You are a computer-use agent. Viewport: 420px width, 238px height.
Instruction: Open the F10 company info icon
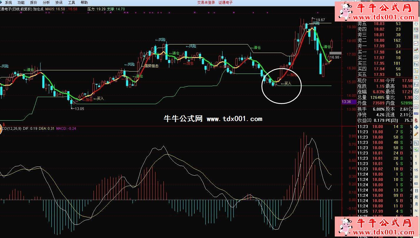pyautogui.click(x=416, y=64)
